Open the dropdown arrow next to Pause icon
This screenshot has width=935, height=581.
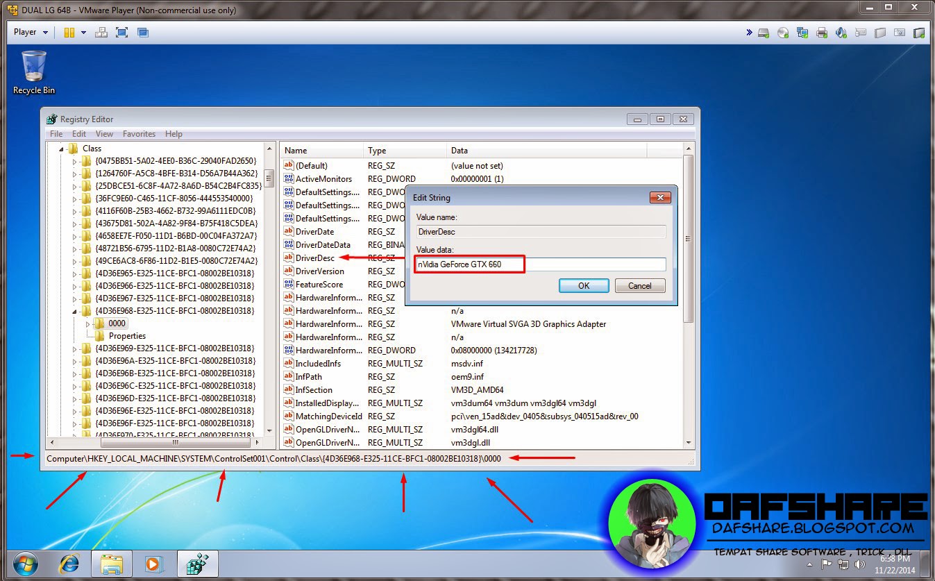pos(83,32)
